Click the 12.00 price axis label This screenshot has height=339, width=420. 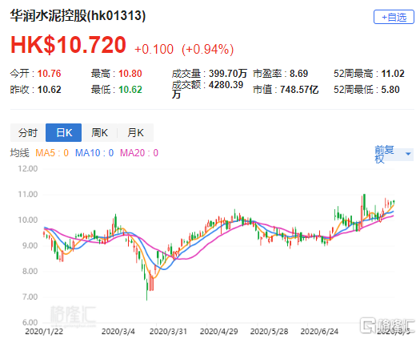(28, 169)
